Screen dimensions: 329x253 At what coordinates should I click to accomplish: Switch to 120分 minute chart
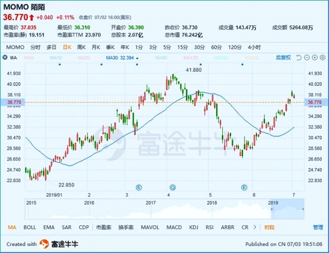pos(235,47)
